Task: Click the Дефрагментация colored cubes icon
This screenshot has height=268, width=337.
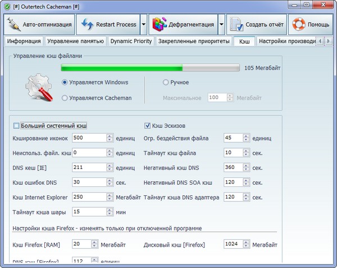Action: click(x=161, y=25)
